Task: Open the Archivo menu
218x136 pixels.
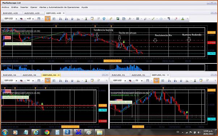Action: [x=5, y=7]
